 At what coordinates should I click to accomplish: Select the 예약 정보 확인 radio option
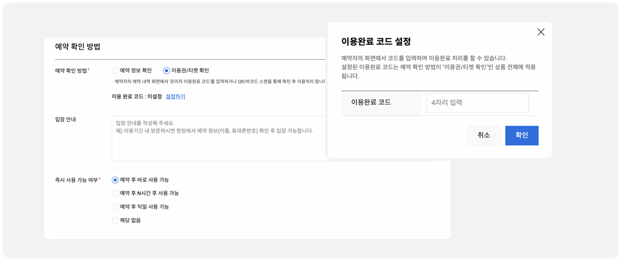tap(115, 71)
